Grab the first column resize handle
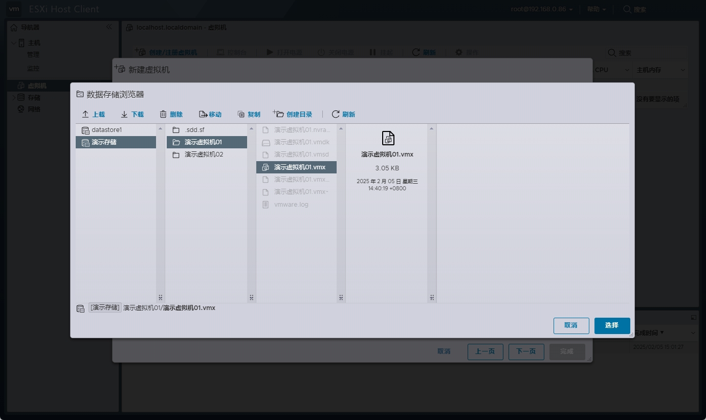The height and width of the screenshot is (420, 706). click(160, 297)
